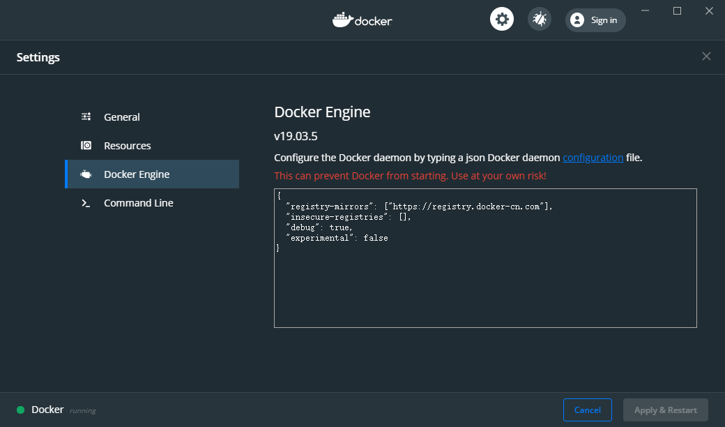Click the red risk warning text
This screenshot has height=427, width=725.
[x=410, y=176]
